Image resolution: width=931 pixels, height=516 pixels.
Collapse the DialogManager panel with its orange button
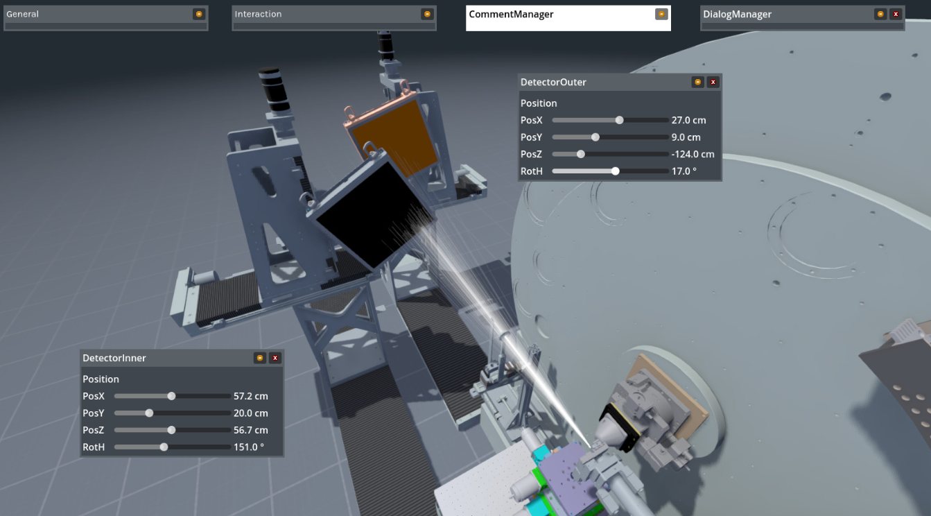pyautogui.click(x=880, y=14)
